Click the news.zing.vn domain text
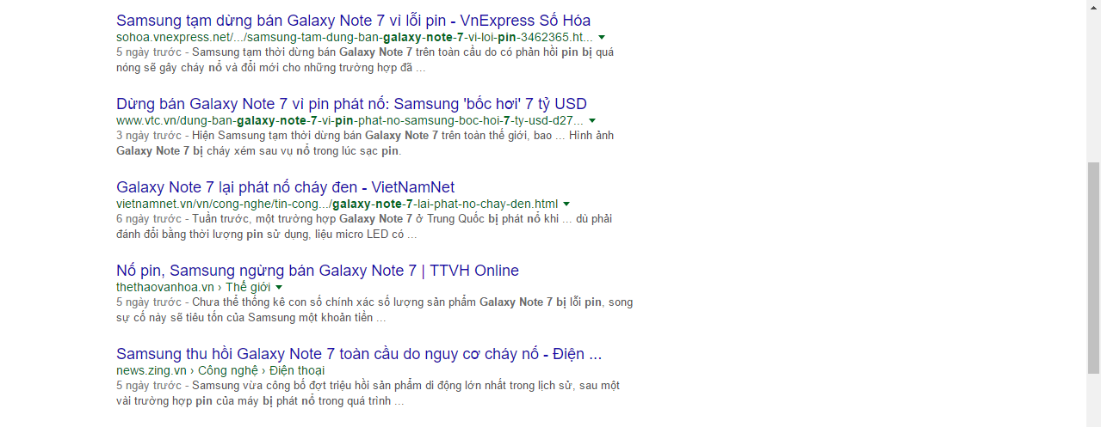 [152, 370]
